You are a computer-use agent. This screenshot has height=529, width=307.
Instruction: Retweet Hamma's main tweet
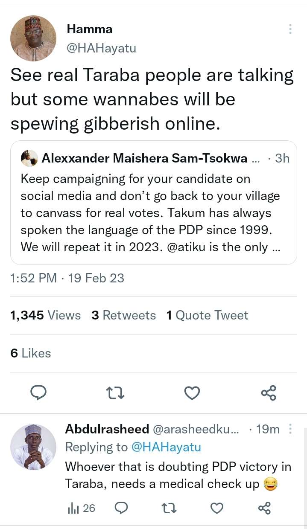pyautogui.click(x=115, y=392)
